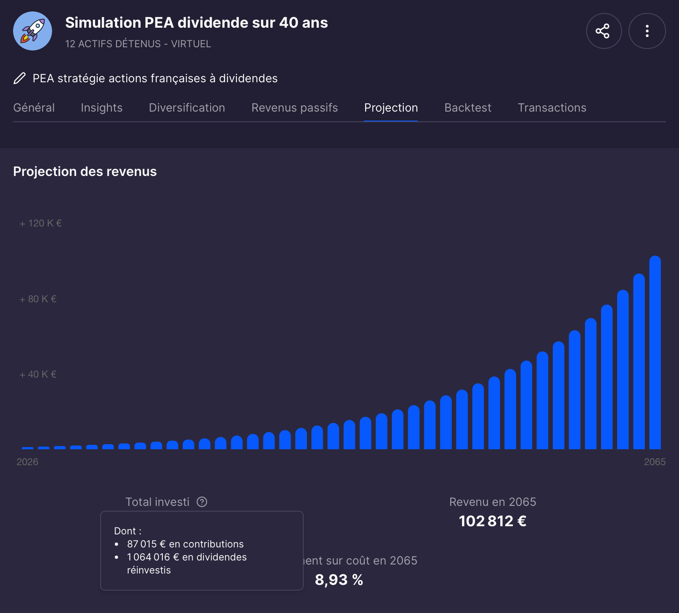View the Transactions tab

552,108
